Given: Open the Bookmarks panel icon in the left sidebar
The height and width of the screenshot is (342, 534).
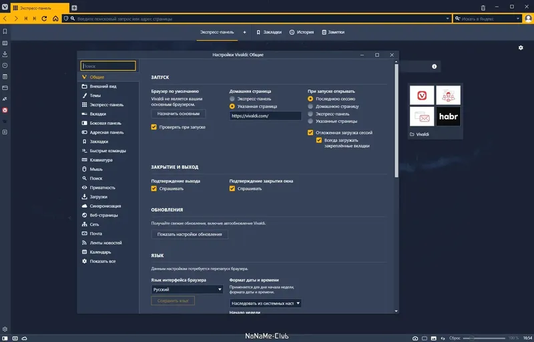Looking at the screenshot, I should click(5, 31).
